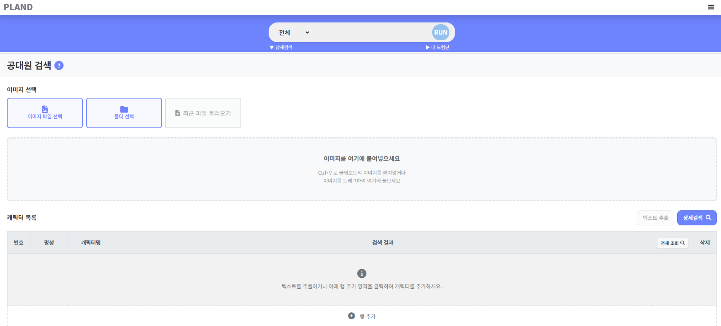Viewport: 721px width, 326px height.
Task: Click the PLAND logo
Action: (18, 7)
